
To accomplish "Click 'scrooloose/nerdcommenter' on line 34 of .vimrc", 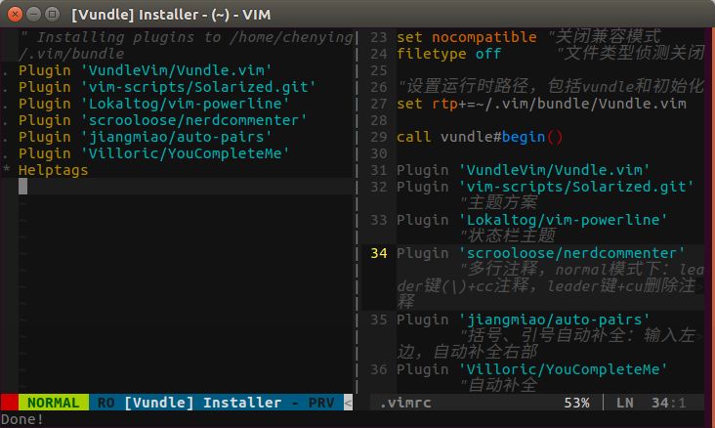I will coord(571,253).
